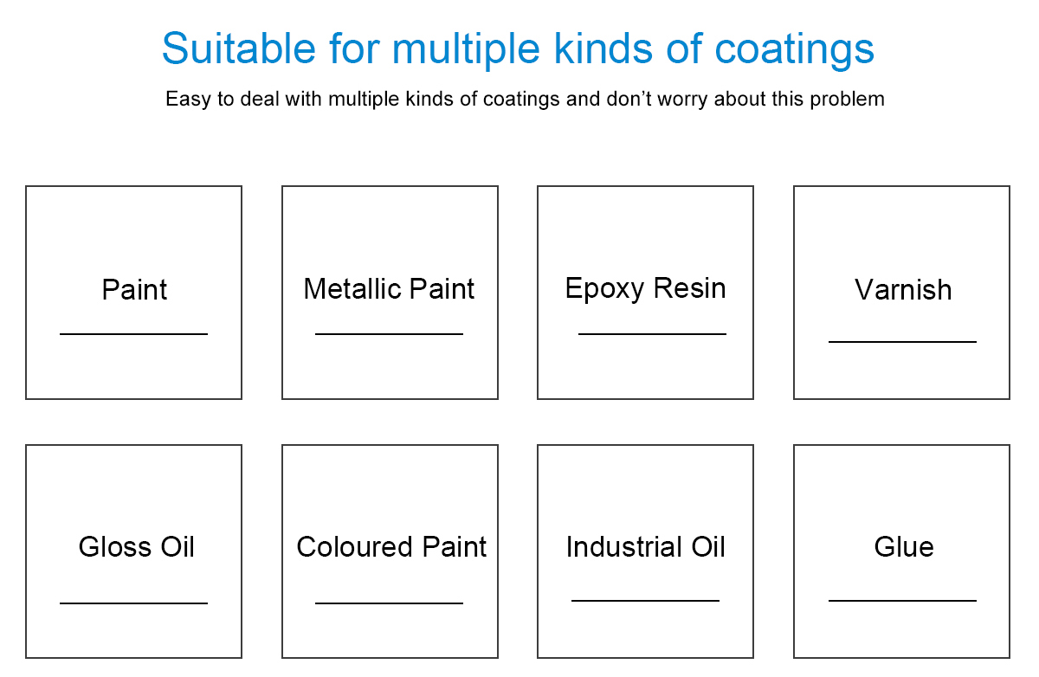Click the subtitle about easy coating handling
1039x677 pixels.
point(525,99)
